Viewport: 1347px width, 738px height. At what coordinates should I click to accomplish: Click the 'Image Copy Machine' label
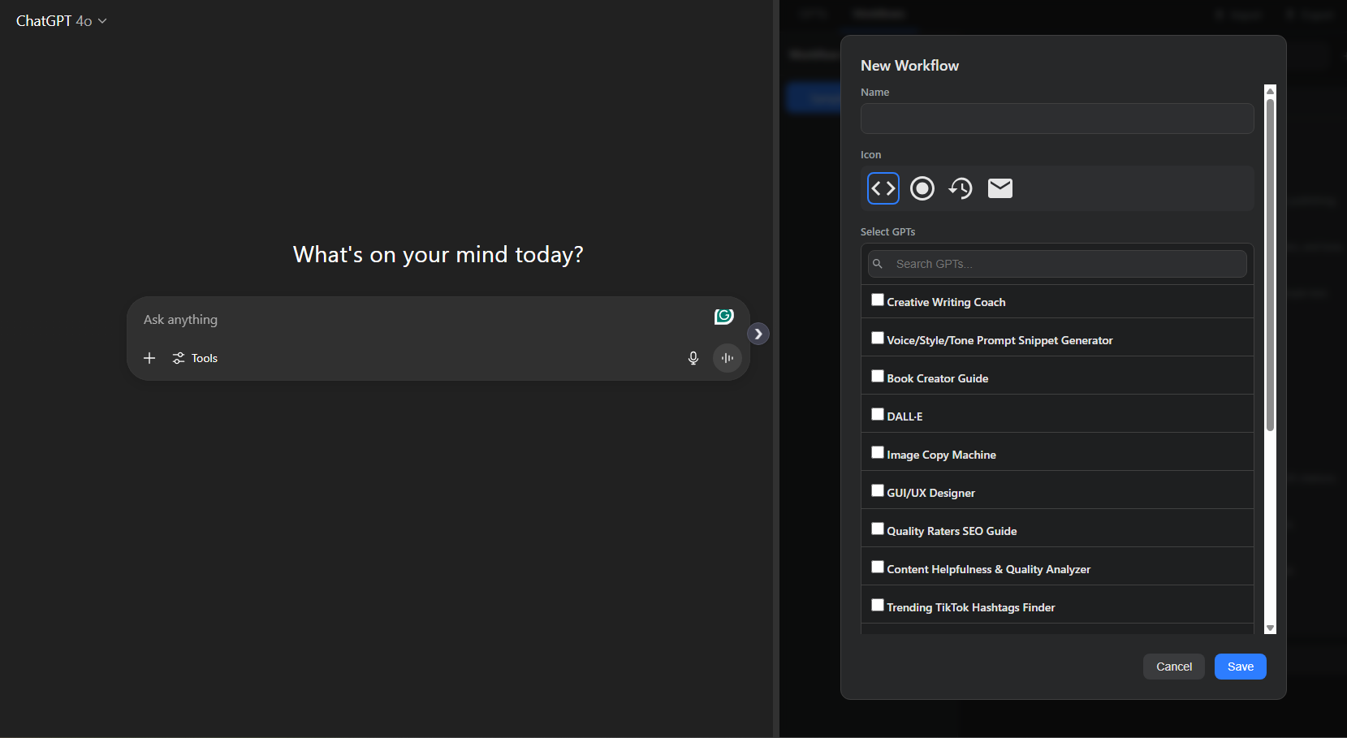pyautogui.click(x=941, y=455)
